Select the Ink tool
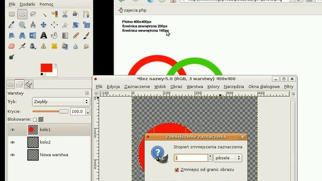Image resolution: width=322 pixels, height=181 pixels. pos(33,46)
